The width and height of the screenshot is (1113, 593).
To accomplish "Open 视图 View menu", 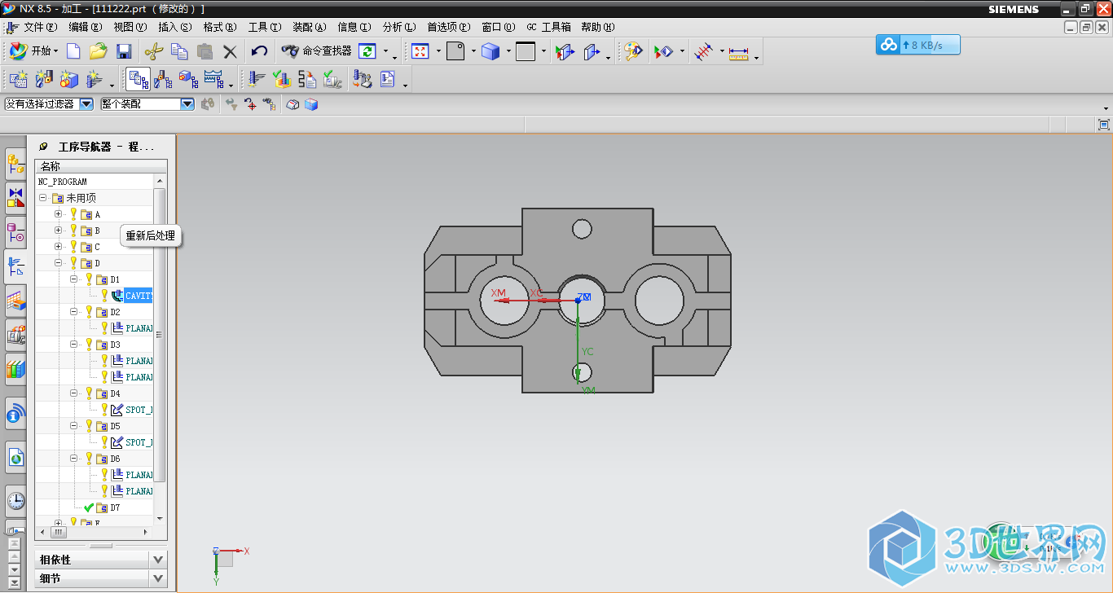I will (x=130, y=27).
